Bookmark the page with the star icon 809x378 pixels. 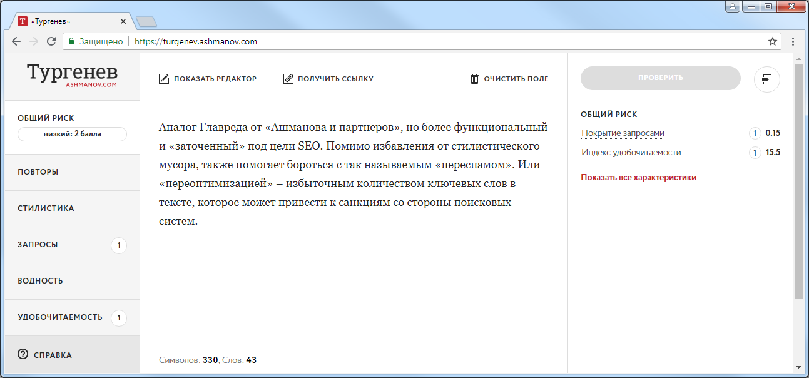(x=773, y=42)
